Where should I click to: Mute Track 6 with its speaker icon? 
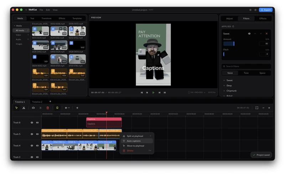tap(37, 123)
